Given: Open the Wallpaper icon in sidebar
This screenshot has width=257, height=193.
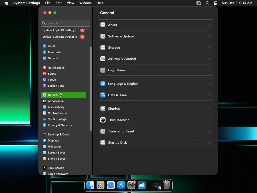Looking at the screenshot, I should [44, 147].
